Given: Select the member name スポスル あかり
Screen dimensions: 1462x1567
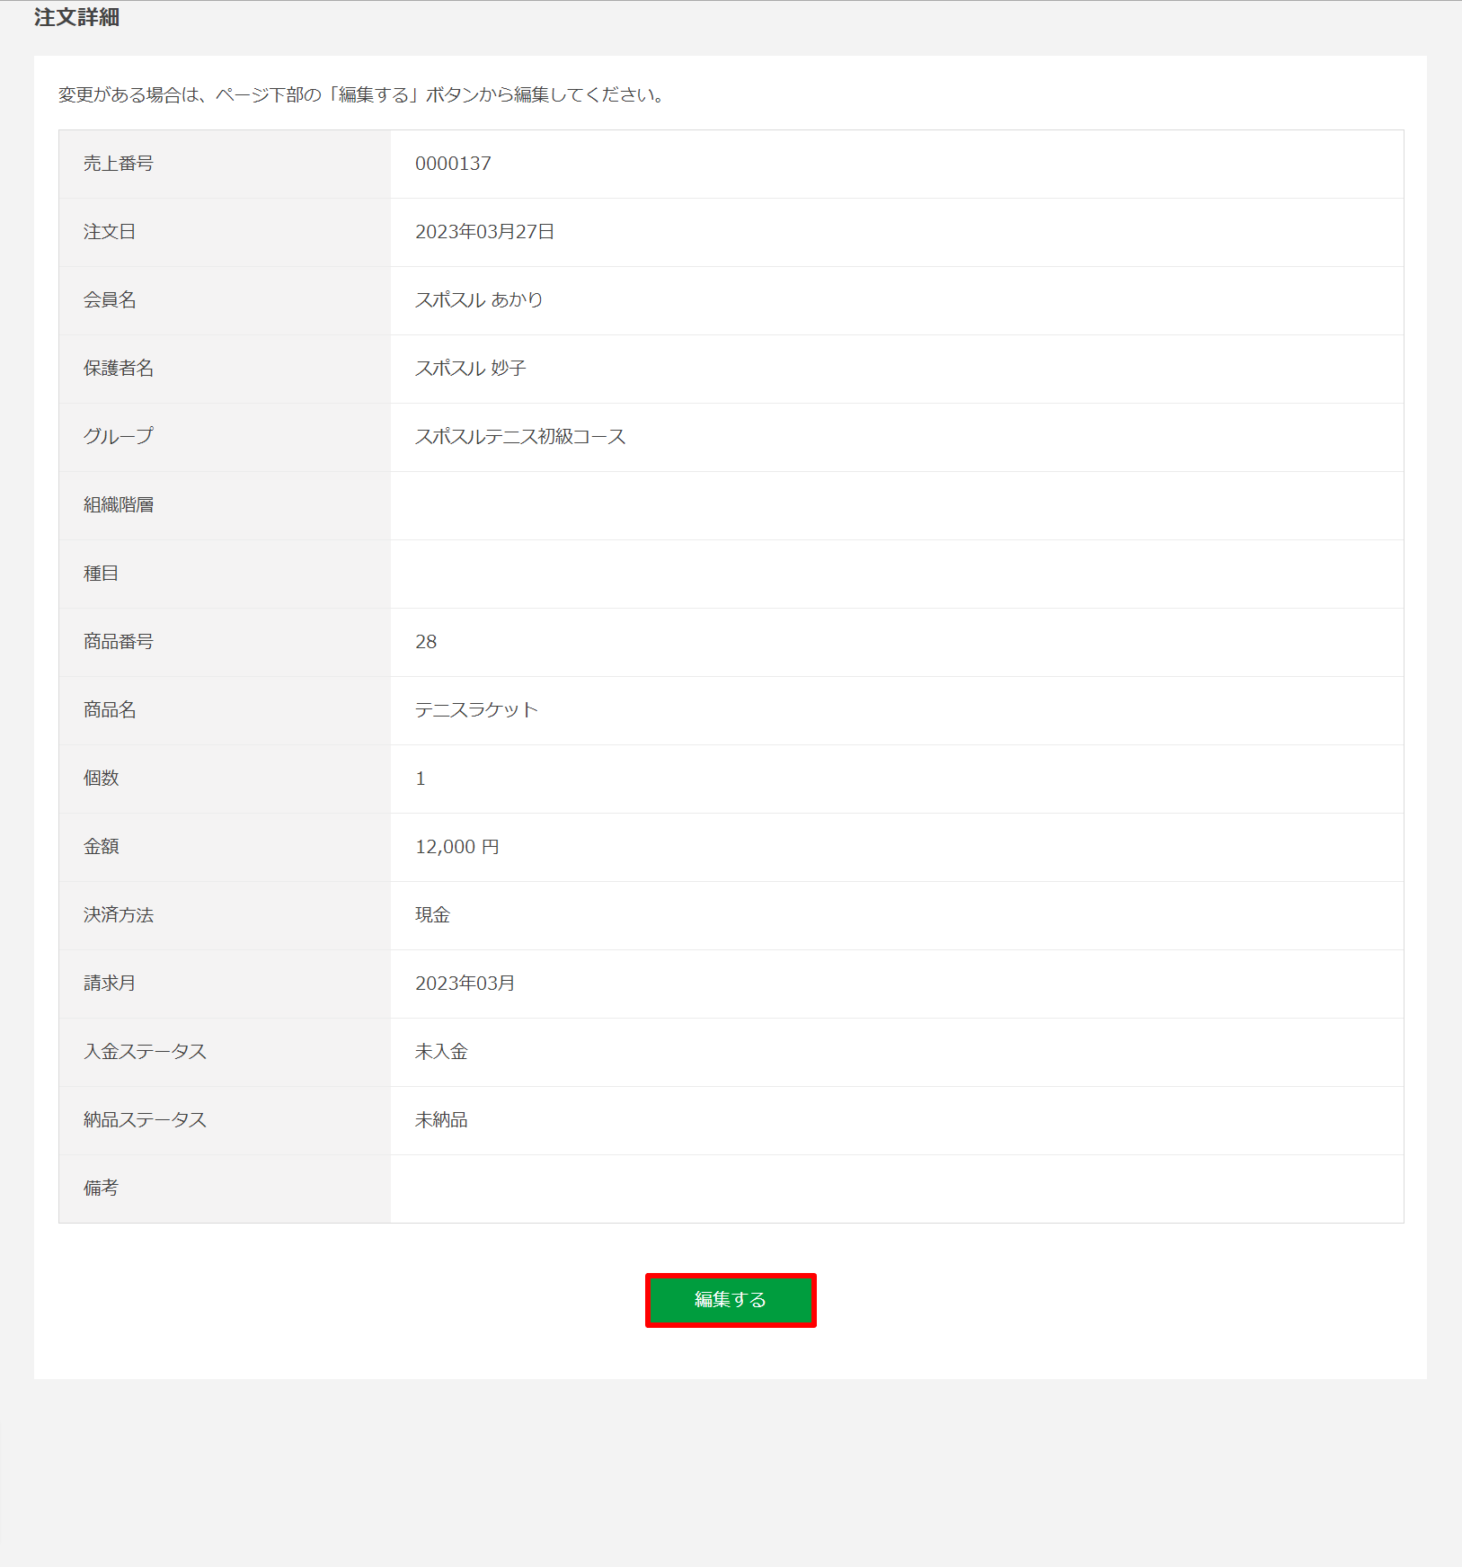Looking at the screenshot, I should coord(479,300).
